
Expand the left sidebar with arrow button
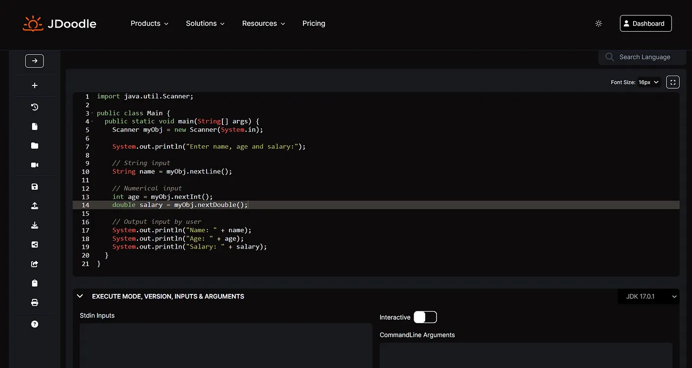(x=35, y=61)
